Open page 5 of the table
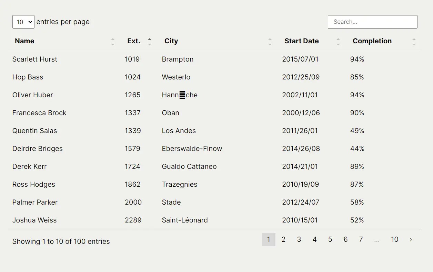The height and width of the screenshot is (272, 433). [x=330, y=239]
